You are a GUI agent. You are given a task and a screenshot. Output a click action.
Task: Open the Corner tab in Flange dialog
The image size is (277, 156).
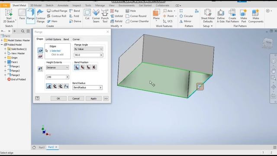tap(76, 39)
